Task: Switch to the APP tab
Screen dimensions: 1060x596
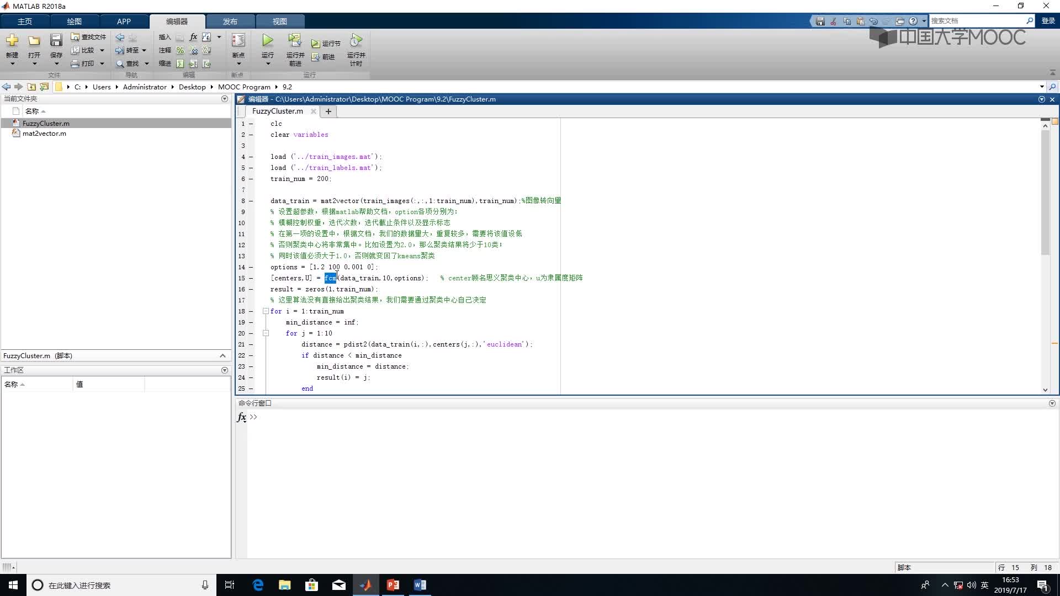Action: click(x=124, y=21)
